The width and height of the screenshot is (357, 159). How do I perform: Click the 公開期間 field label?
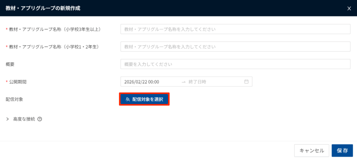coord(17,82)
